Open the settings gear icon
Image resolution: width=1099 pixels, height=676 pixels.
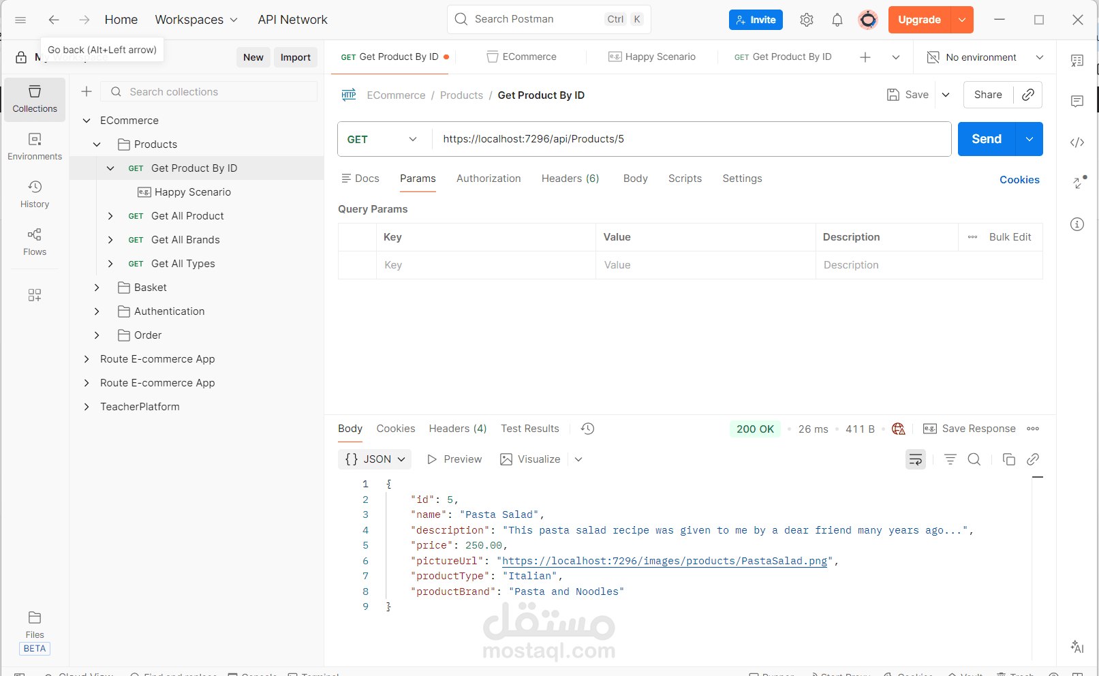click(x=807, y=20)
